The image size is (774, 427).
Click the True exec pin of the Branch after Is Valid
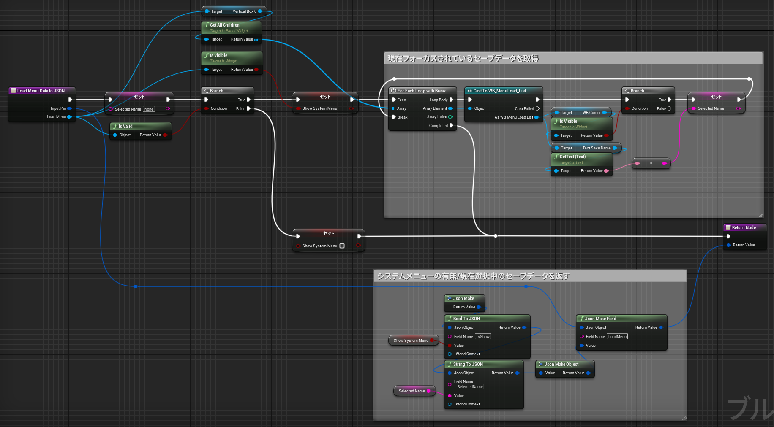248,100
